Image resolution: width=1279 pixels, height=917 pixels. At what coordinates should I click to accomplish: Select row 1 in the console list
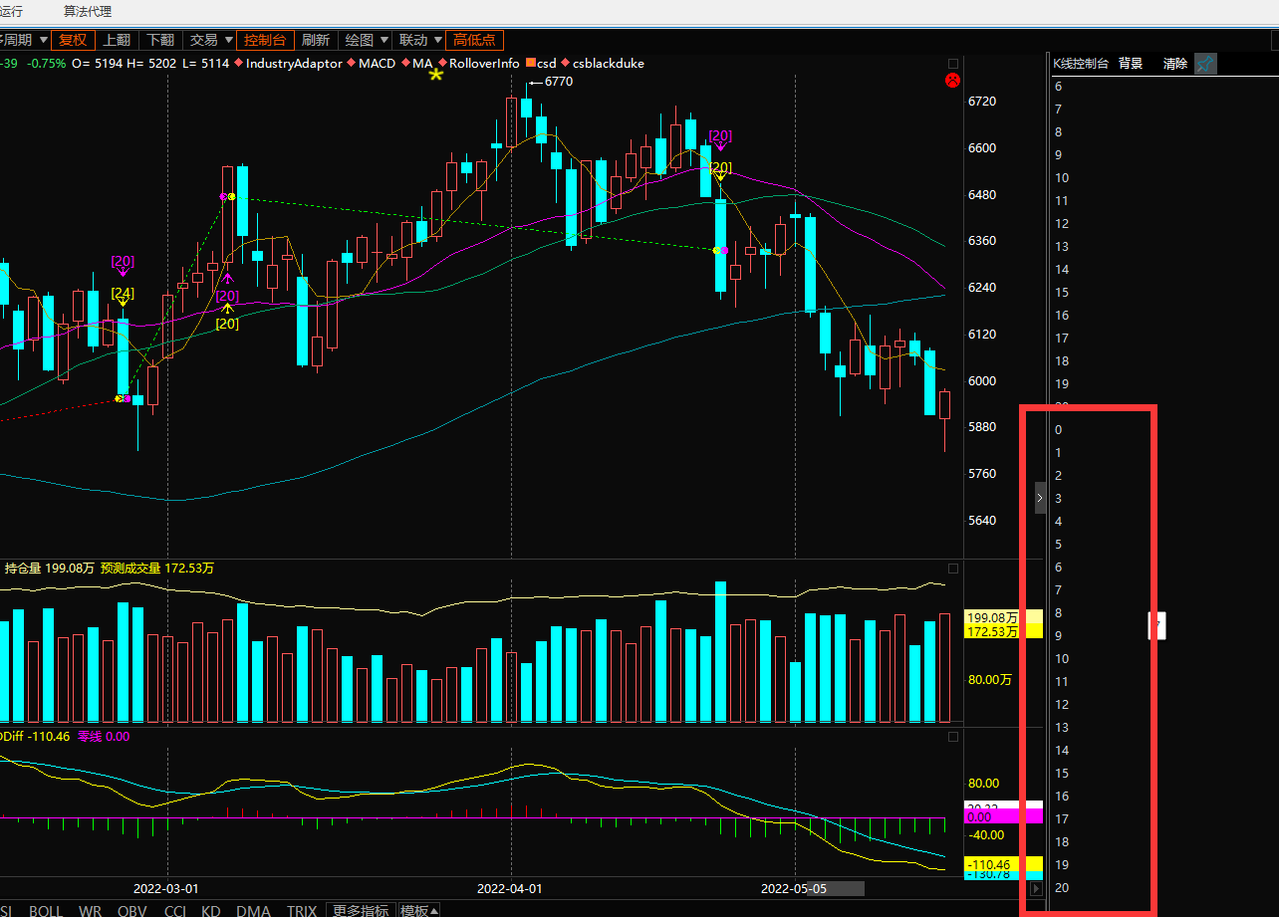point(1058,453)
